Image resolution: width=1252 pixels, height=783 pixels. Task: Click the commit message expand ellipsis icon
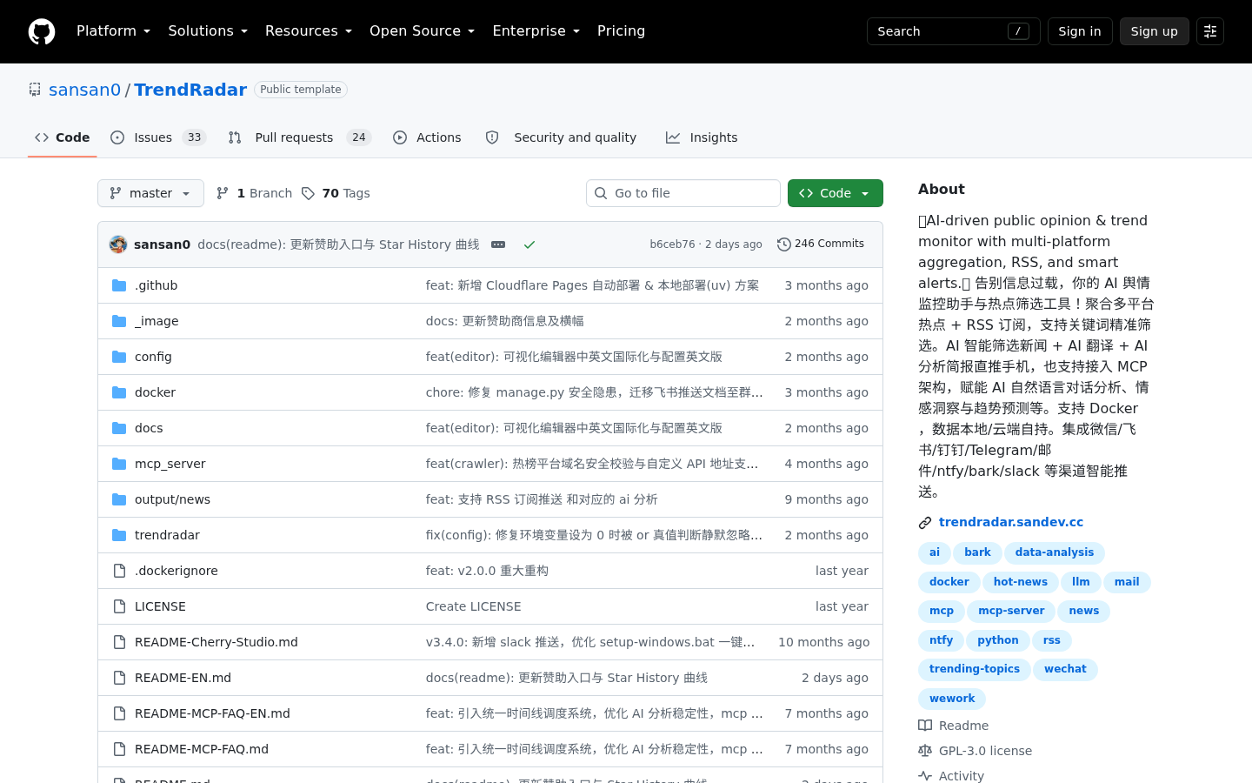coord(498,244)
